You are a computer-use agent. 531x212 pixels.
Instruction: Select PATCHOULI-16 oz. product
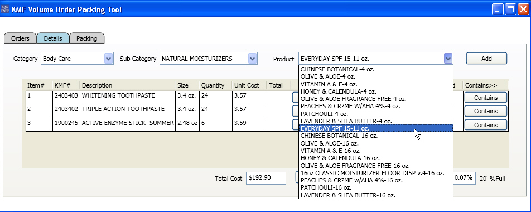[375, 187]
